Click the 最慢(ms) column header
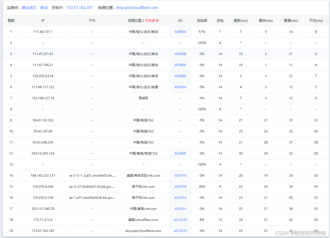This screenshot has height=238, width=330. tap(291, 21)
